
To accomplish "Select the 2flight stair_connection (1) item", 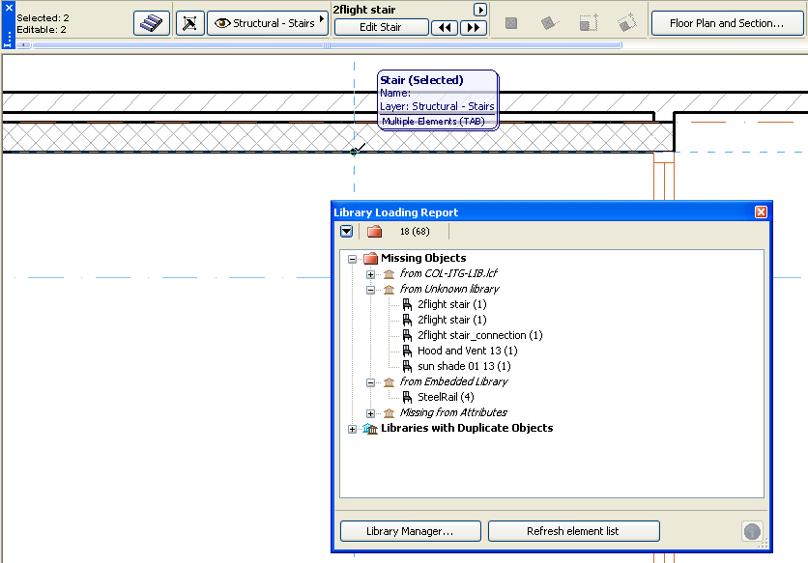I will coord(479,335).
